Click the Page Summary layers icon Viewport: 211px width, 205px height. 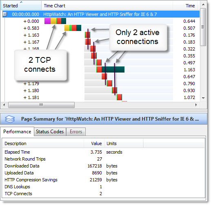coord(10,119)
